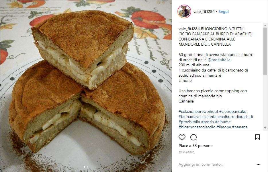Image resolution: width=268 pixels, height=172 pixels.
Task: Open the vale_fit1284 profile picture
Action: 184,11
